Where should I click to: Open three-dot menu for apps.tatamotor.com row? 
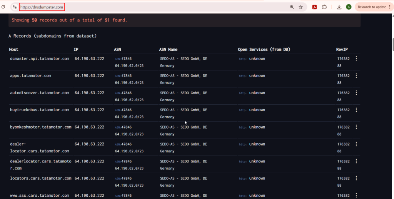click(356, 75)
